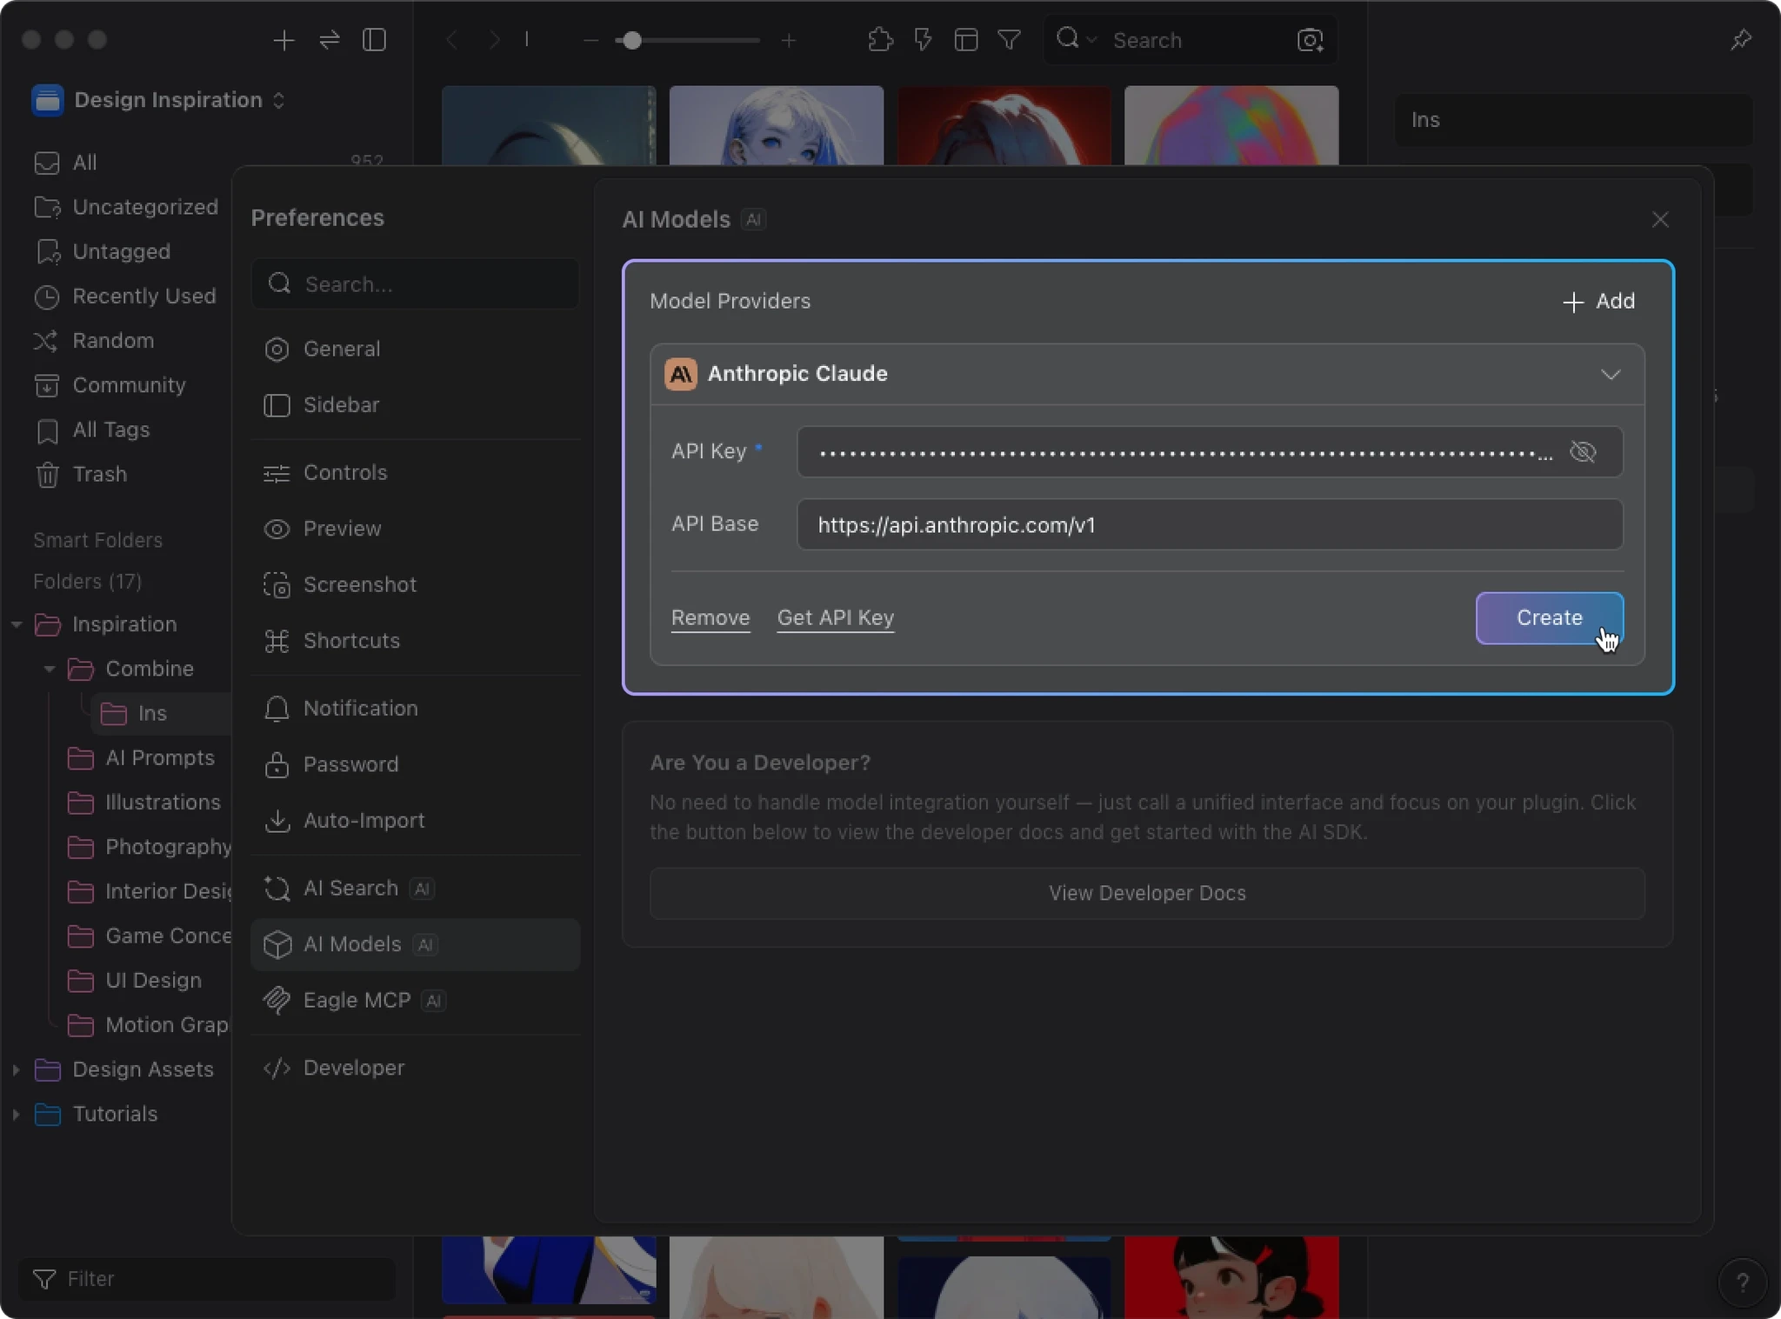
Task: Click the Create button
Action: 1548,618
